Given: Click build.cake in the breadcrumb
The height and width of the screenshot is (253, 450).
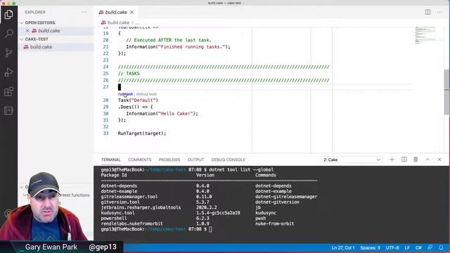Looking at the screenshot, I should (118, 22).
